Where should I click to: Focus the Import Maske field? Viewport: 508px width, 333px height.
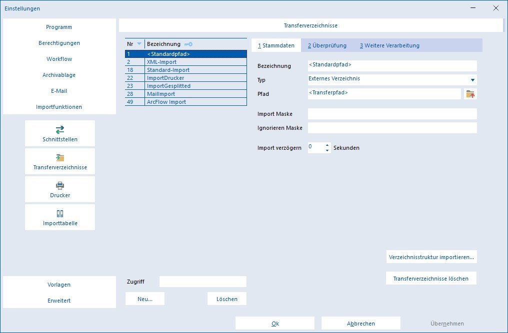point(392,114)
